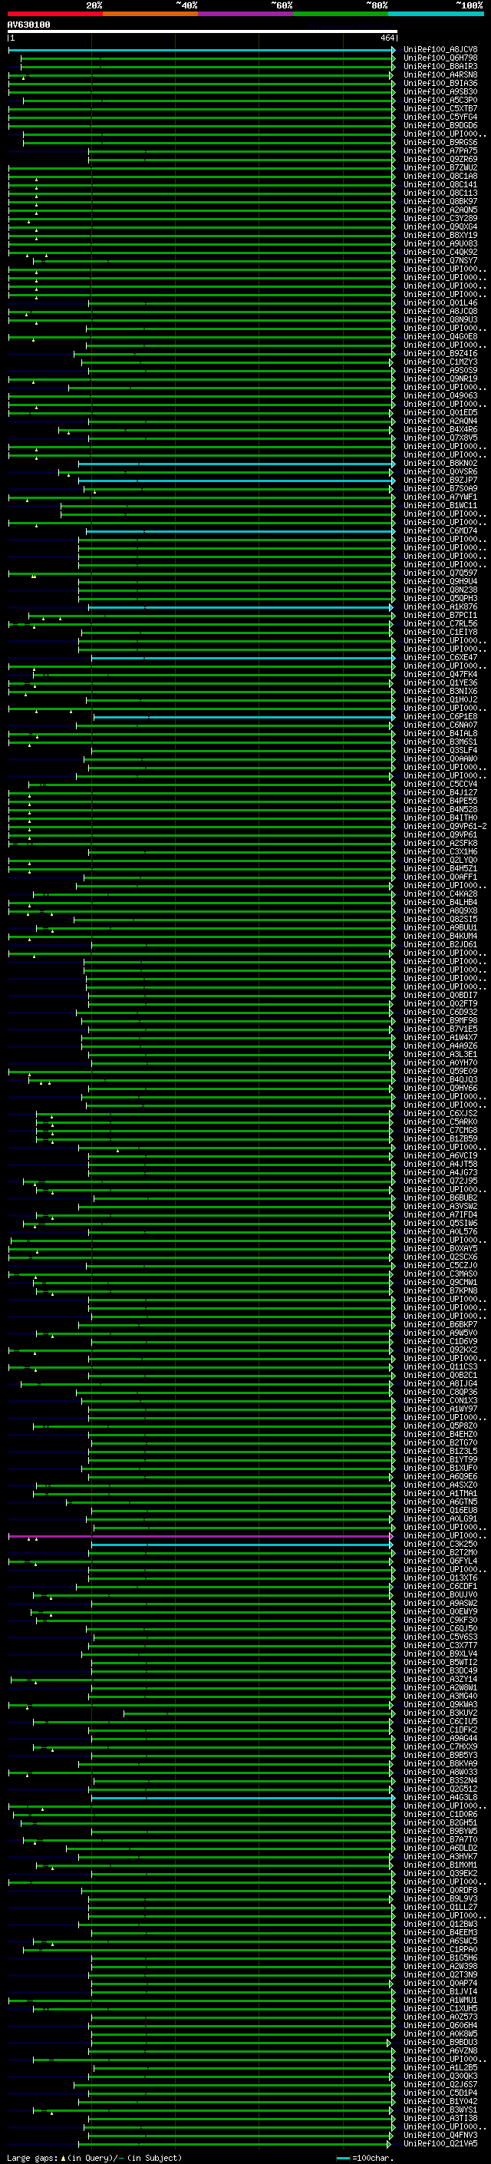Image resolution: width=491 pixels, height=2164 pixels.
Task: Open hit UniRef100_B8AIR3
Action: click(440, 66)
